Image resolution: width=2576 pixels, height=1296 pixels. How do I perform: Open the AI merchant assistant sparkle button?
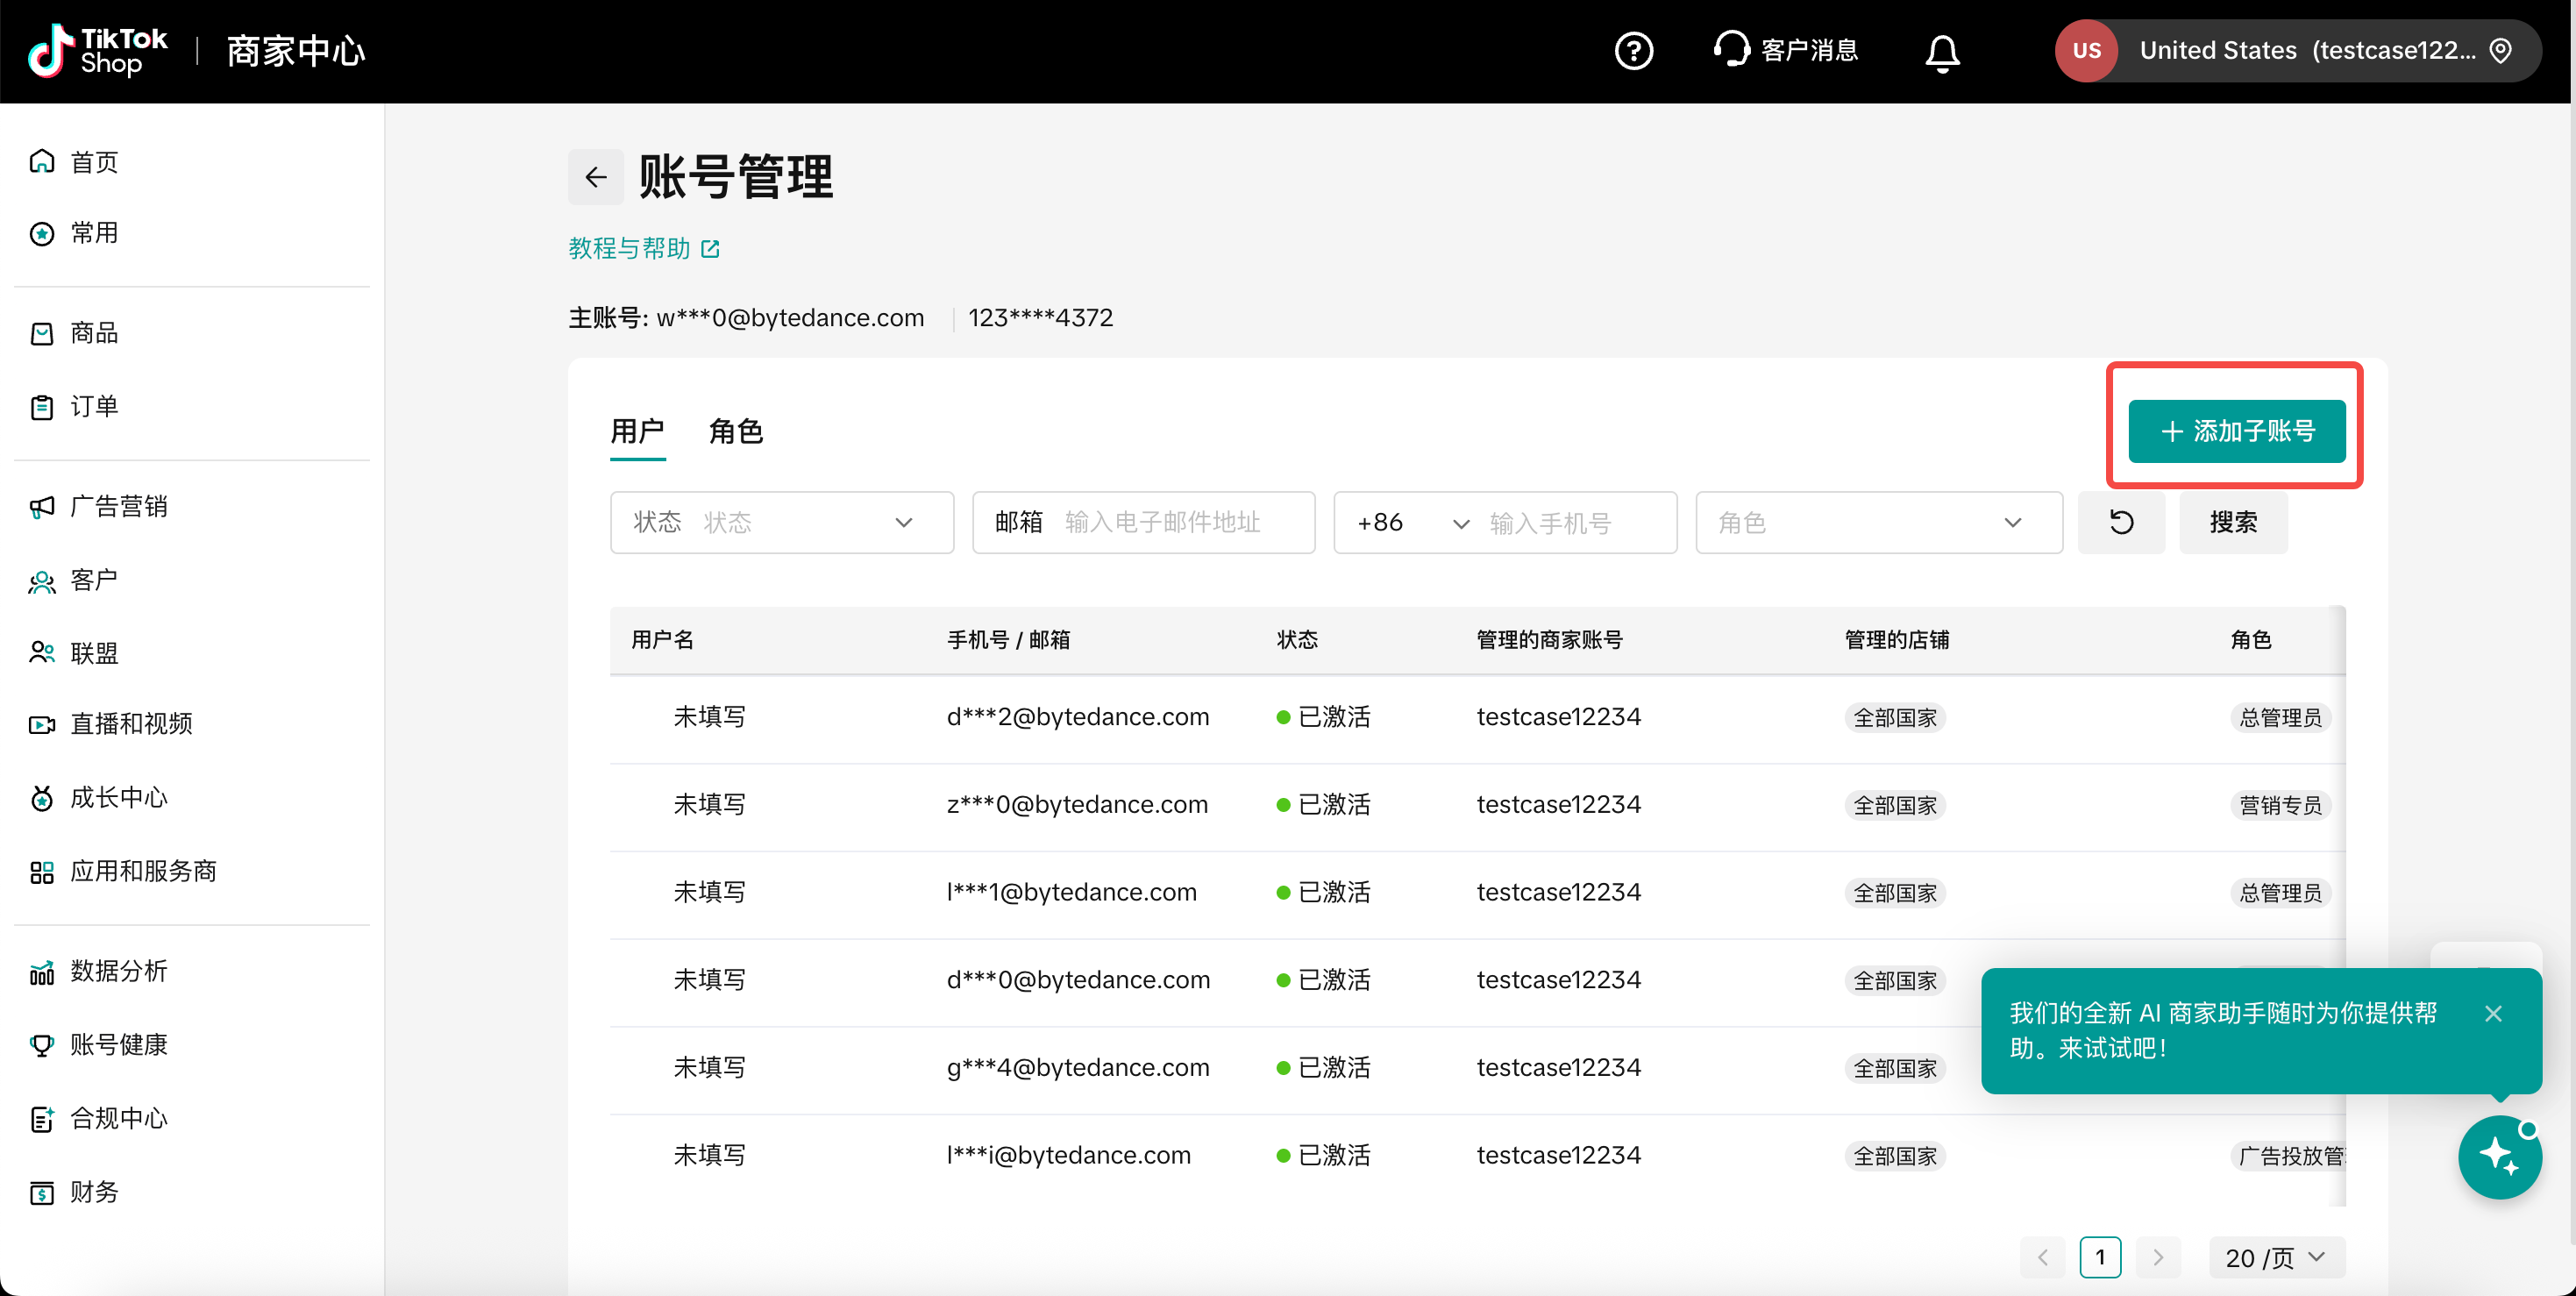pyautogui.click(x=2499, y=1156)
